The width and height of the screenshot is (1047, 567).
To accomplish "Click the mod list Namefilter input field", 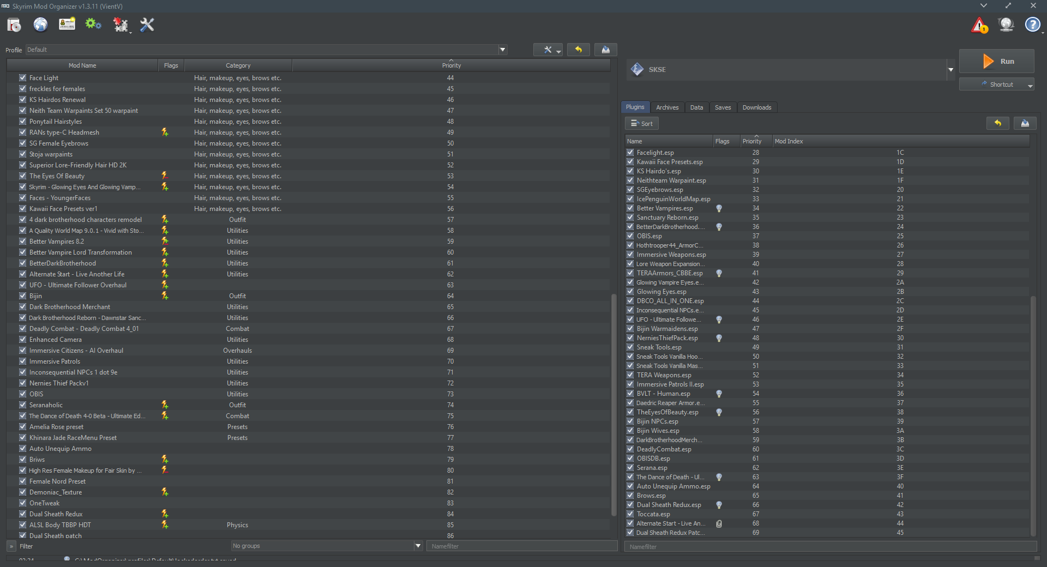I will point(522,546).
